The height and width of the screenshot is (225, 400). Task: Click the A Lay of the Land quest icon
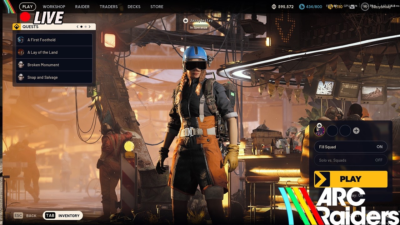coord(21,52)
